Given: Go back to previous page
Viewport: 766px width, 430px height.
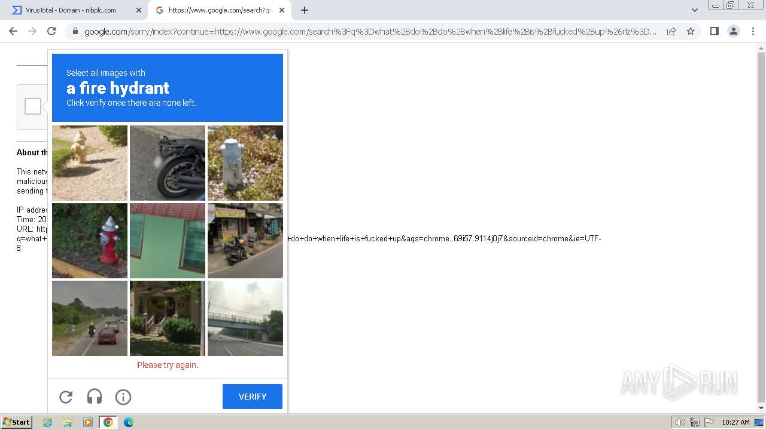Looking at the screenshot, I should click(x=13, y=31).
